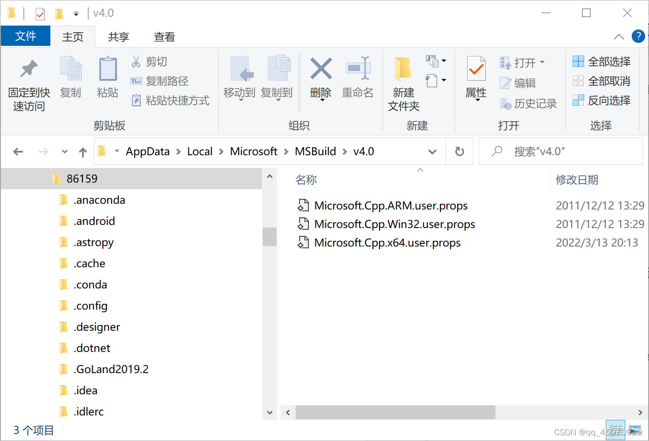Click Microsoft in the breadcrumb path
The image size is (649, 441).
[254, 151]
